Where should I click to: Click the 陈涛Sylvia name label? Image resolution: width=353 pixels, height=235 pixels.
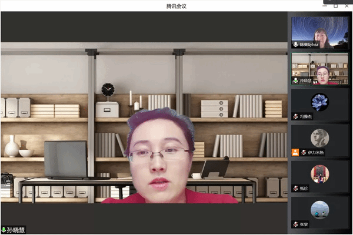(309, 45)
